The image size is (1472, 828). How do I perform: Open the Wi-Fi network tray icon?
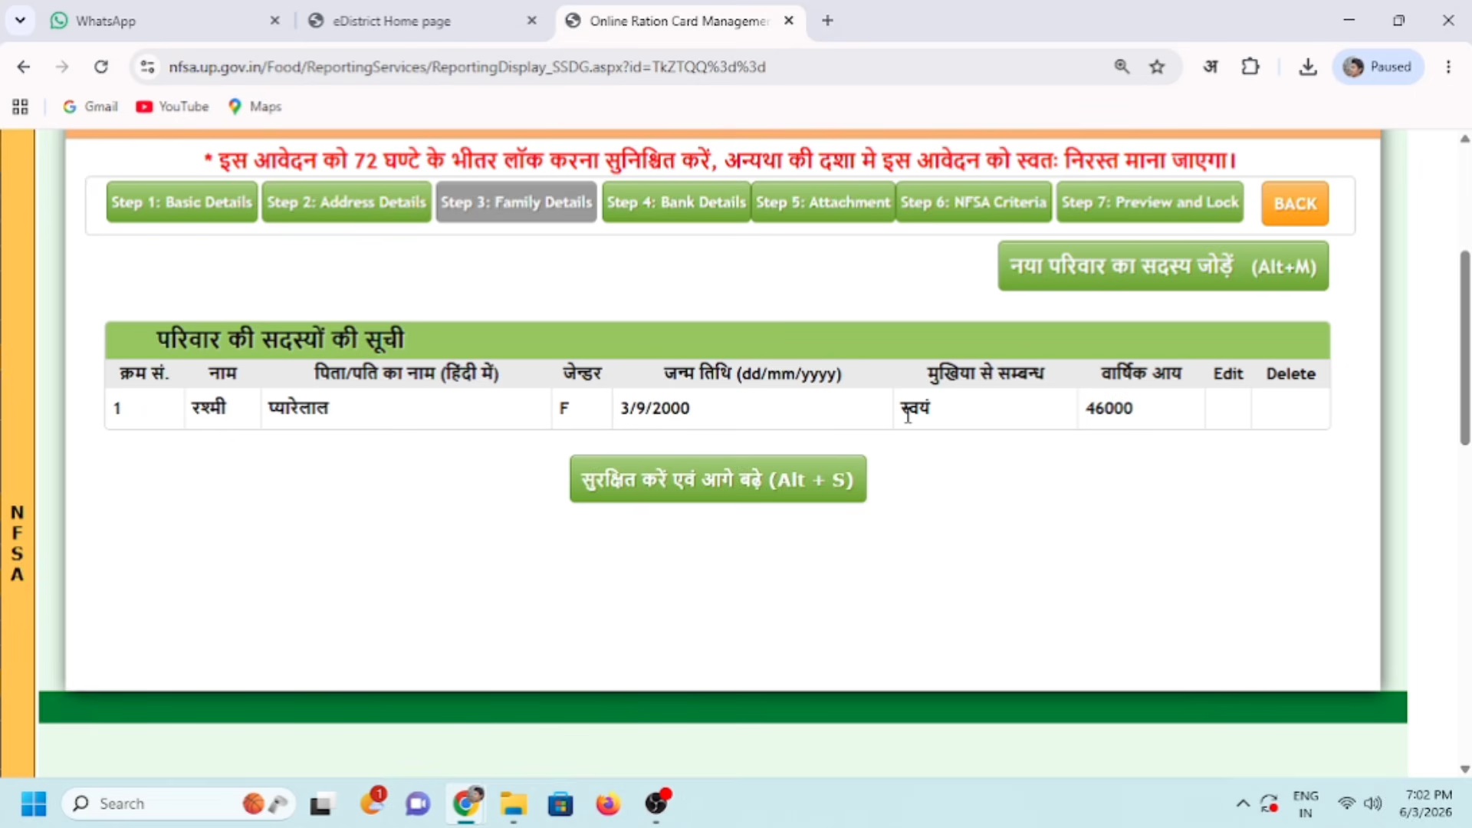1346,803
